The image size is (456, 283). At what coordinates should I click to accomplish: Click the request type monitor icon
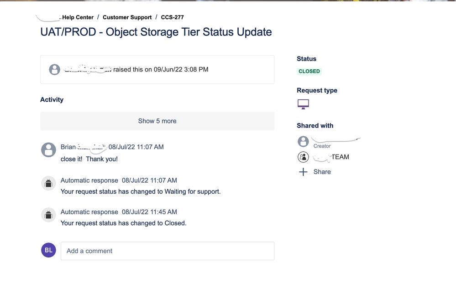tap(303, 104)
